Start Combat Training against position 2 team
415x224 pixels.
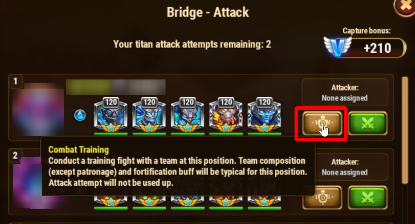click(322, 197)
